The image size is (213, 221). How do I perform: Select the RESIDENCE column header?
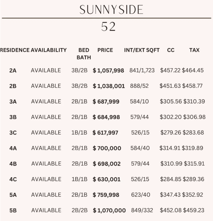click(x=15, y=50)
